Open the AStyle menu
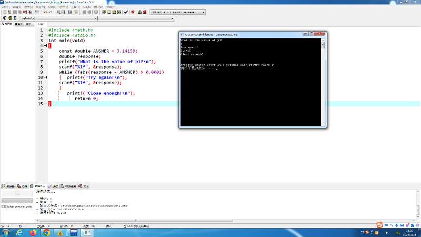 (x=87, y=7)
